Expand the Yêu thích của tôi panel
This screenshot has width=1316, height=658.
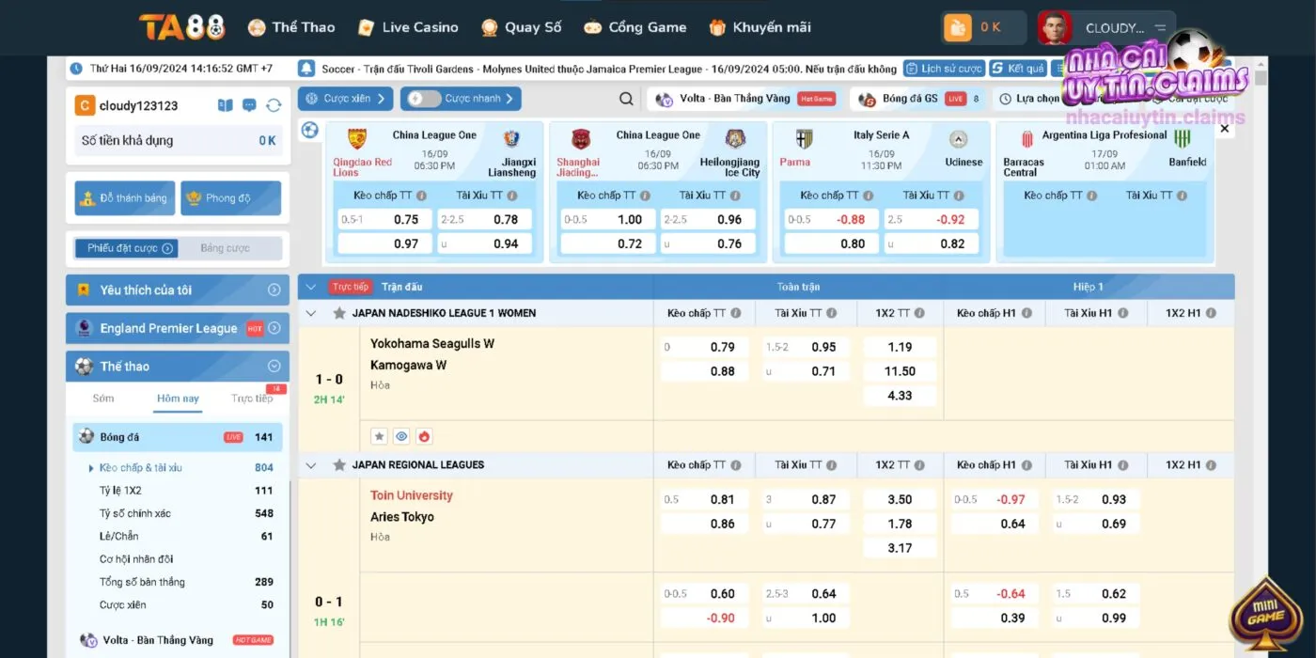pos(274,290)
